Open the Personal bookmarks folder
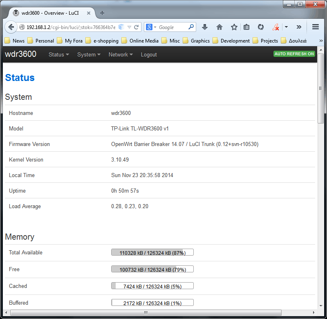Image resolution: width=327 pixels, height=319 pixels. [x=41, y=40]
